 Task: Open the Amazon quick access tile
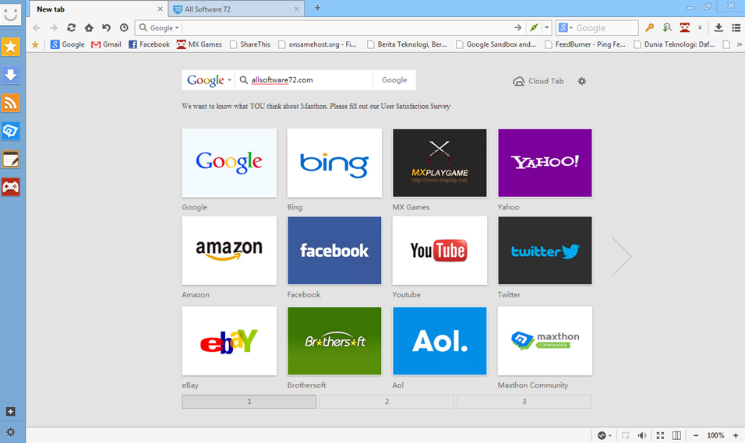229,251
